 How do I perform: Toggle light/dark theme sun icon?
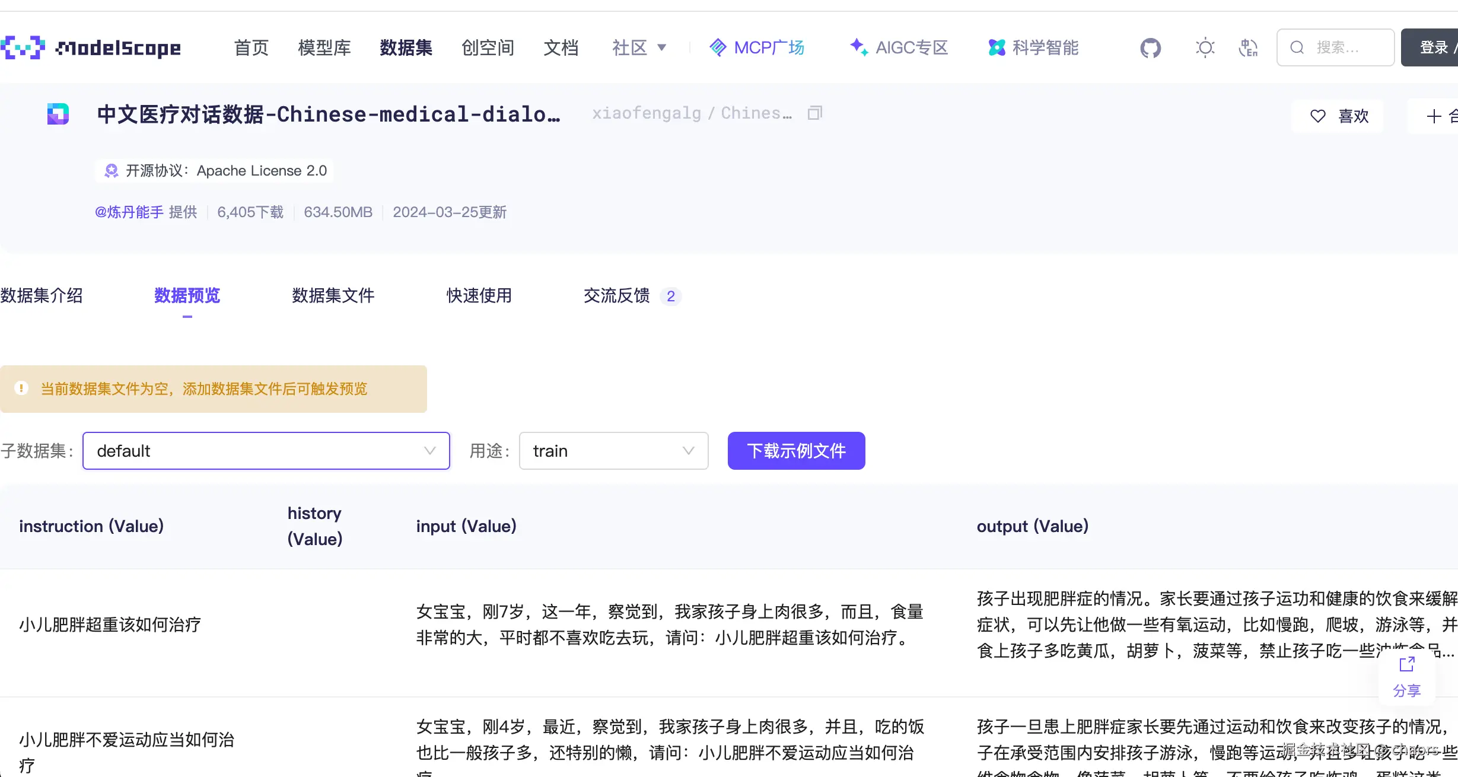pyautogui.click(x=1205, y=47)
